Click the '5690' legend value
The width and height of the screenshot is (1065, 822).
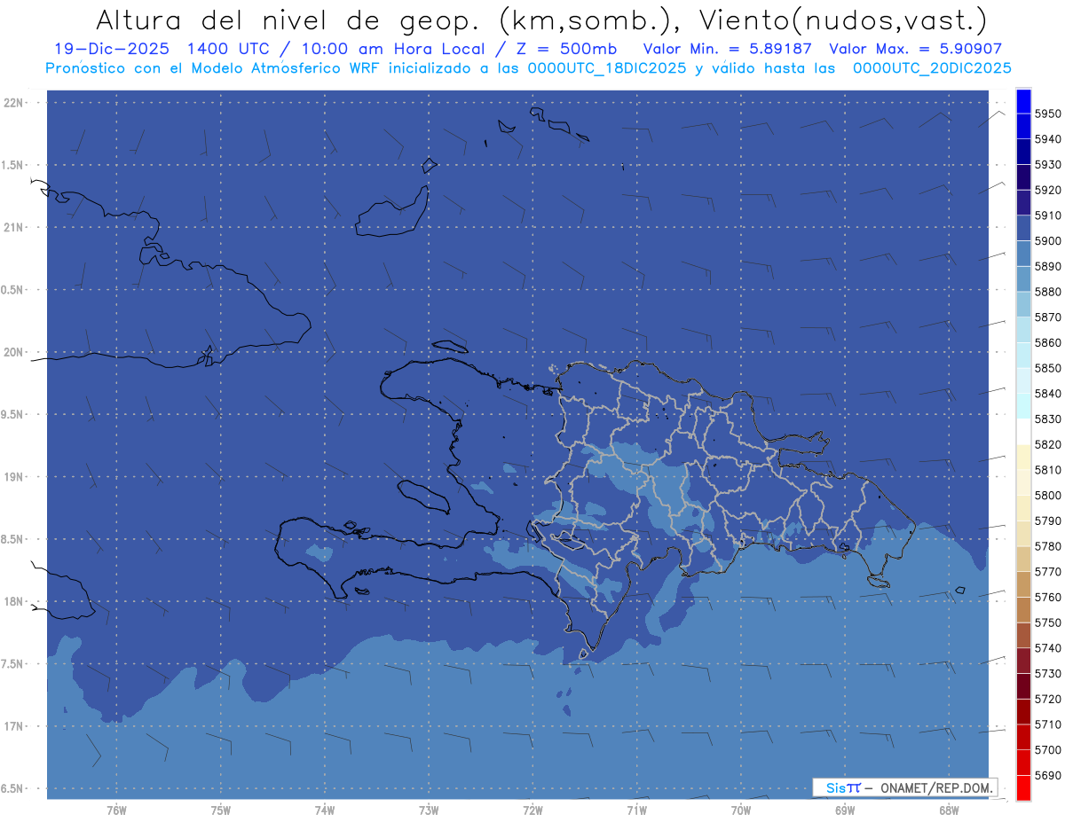[x=1047, y=775]
